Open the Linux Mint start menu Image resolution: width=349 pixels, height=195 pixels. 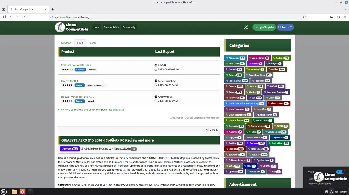[x=5, y=192]
